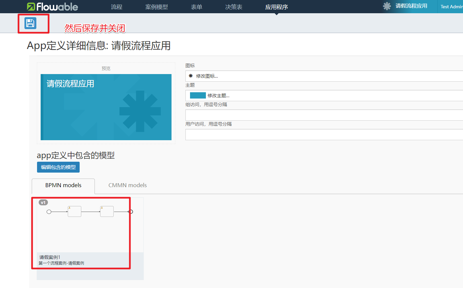Open the 流程 menu

click(117, 7)
